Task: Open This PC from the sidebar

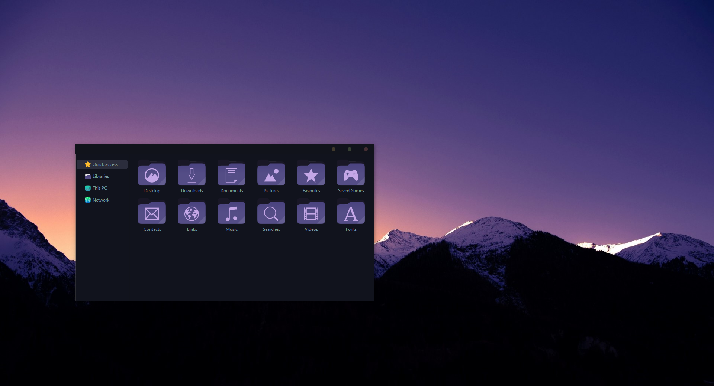Action: tap(99, 188)
